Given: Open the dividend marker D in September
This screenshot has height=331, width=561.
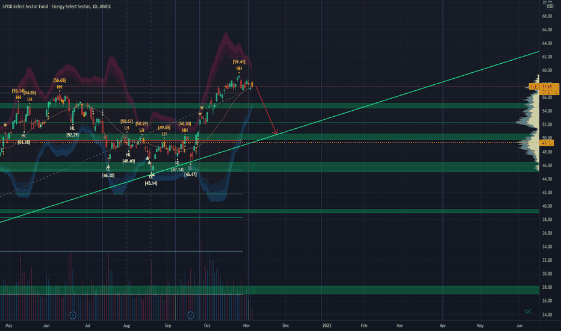Looking at the screenshot, I should tap(191, 315).
